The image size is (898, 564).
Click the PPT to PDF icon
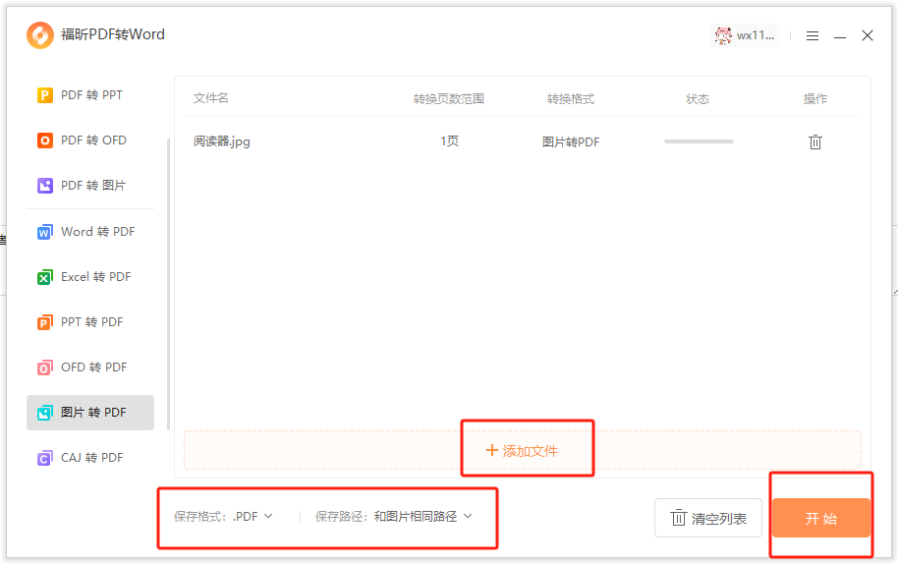tap(44, 322)
